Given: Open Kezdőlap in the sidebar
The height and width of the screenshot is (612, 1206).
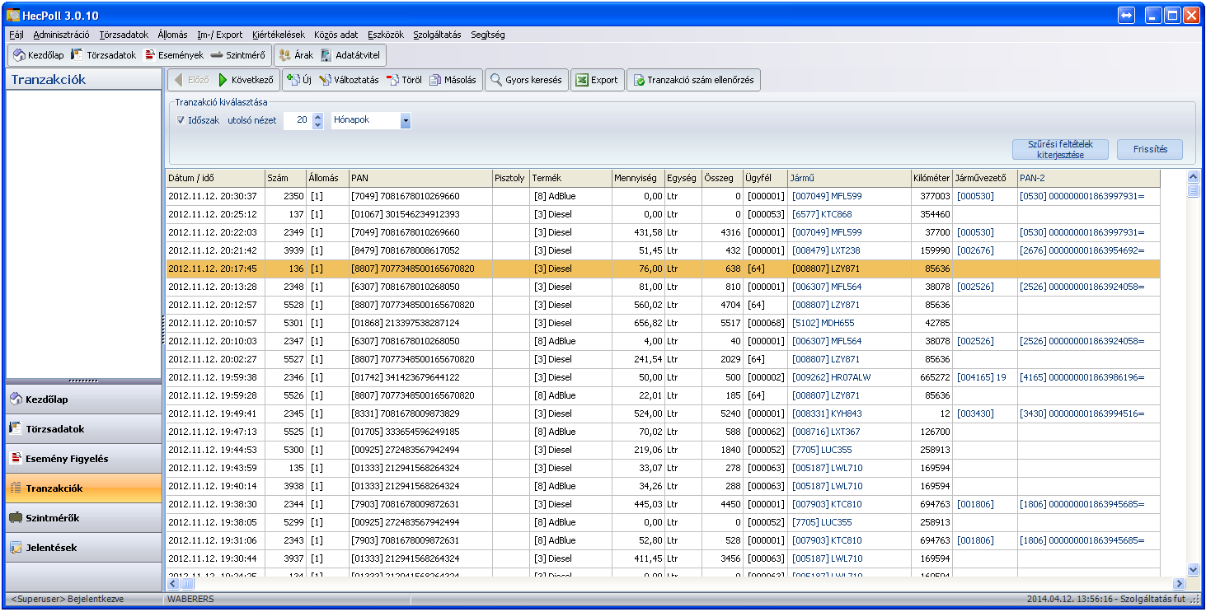Looking at the screenshot, I should pyautogui.click(x=83, y=399).
